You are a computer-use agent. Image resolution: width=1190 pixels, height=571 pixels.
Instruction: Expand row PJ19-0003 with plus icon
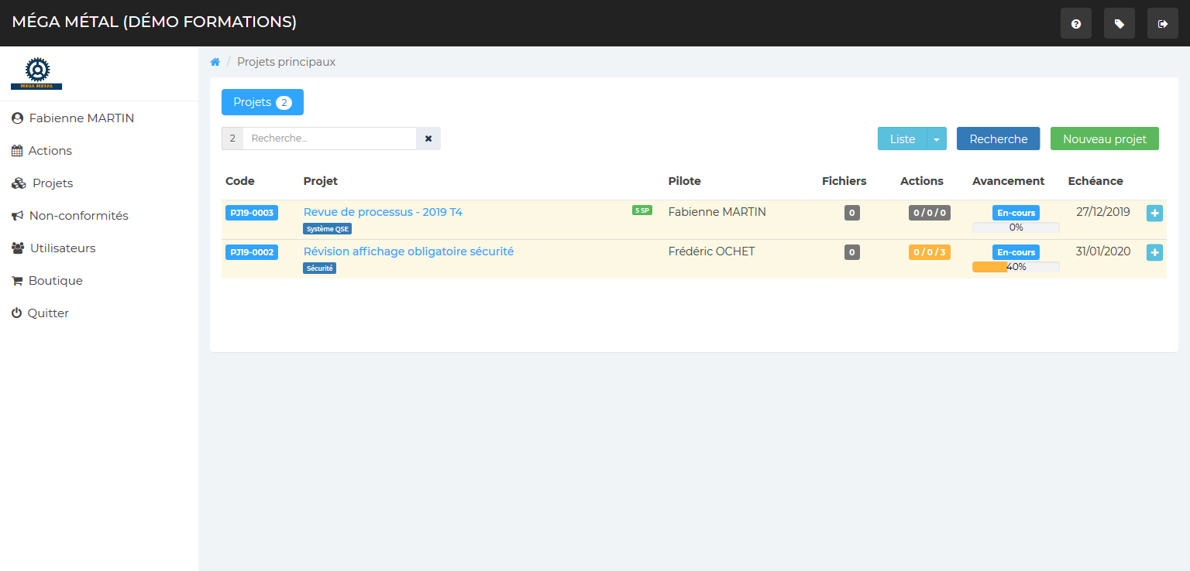pyautogui.click(x=1154, y=213)
